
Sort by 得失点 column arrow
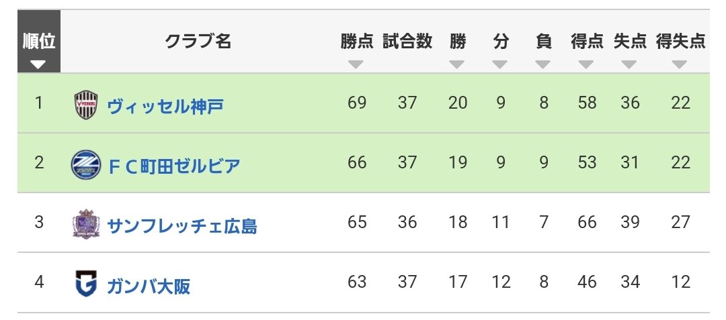point(680,64)
